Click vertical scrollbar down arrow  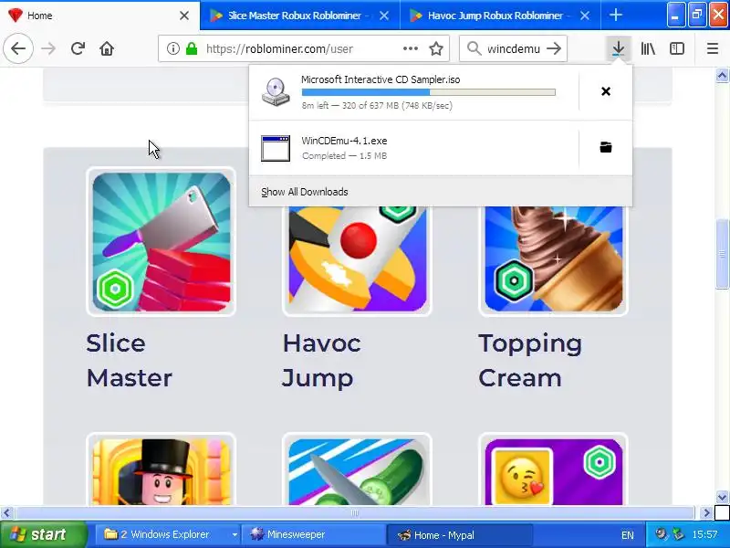pyautogui.click(x=722, y=497)
